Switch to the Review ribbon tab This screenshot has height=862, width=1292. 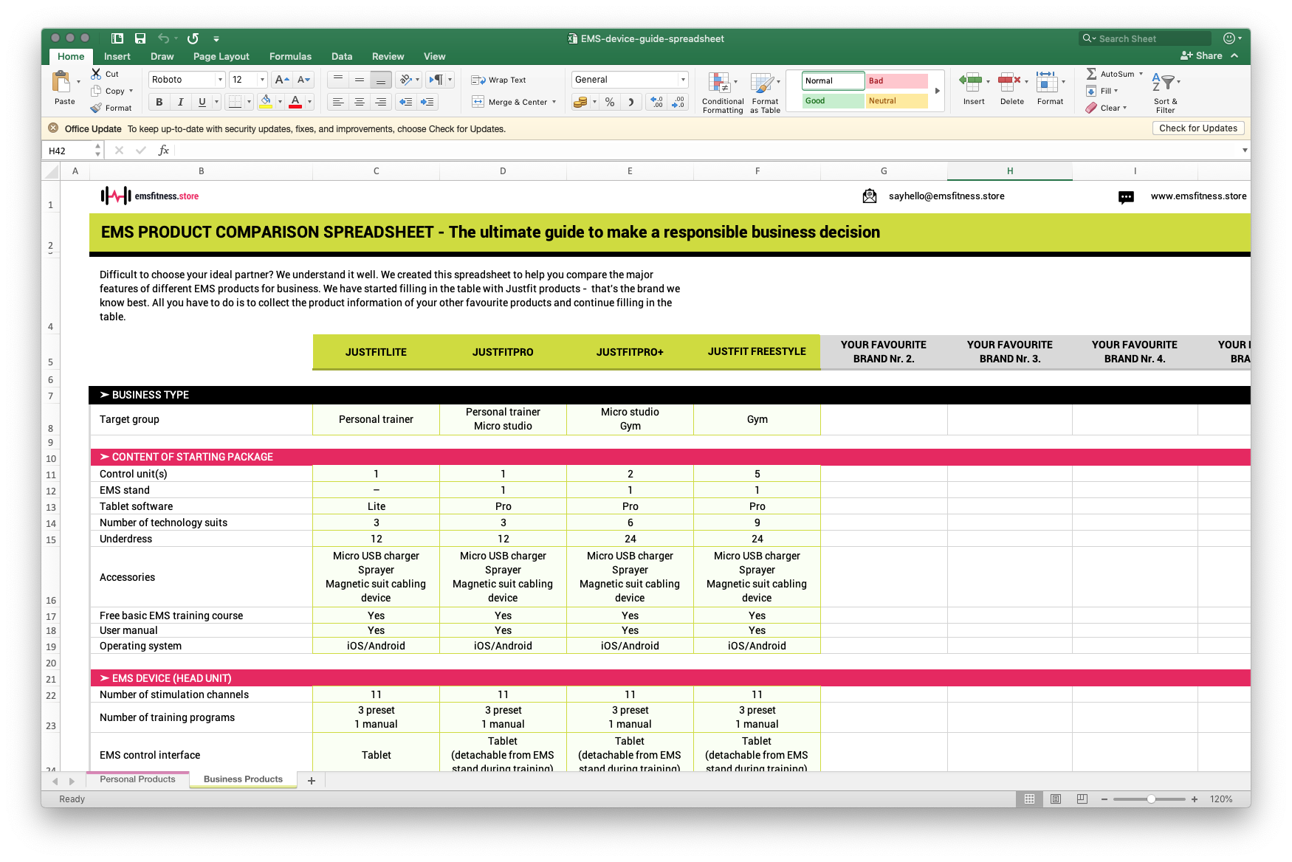coord(388,56)
